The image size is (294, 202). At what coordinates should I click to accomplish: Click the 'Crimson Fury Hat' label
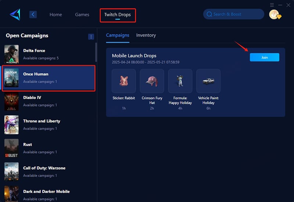[152, 100]
